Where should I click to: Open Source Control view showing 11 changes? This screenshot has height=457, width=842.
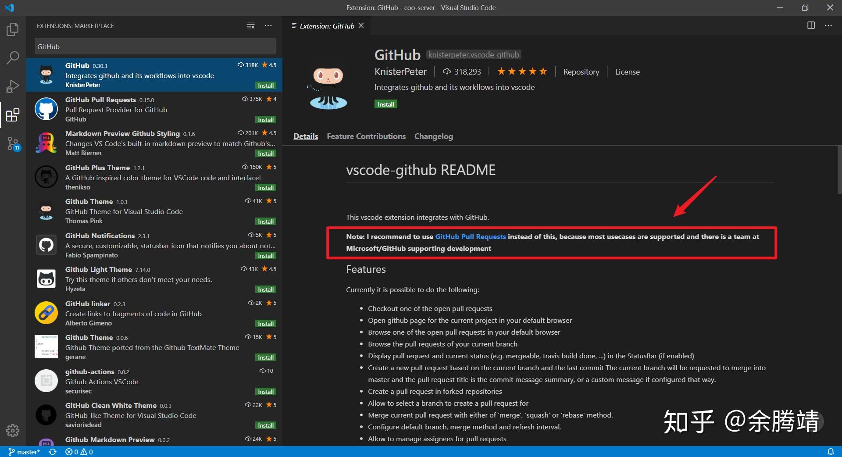(x=13, y=144)
